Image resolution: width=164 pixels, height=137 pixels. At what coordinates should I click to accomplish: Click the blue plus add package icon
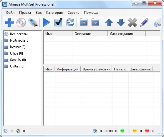[x=9, y=22]
